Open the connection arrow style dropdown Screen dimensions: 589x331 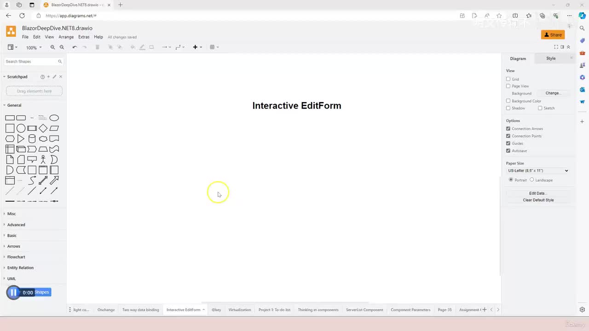click(x=166, y=47)
